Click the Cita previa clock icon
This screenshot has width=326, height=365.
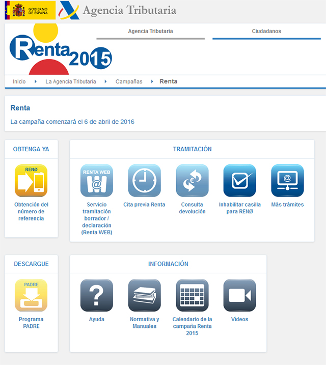(144, 181)
